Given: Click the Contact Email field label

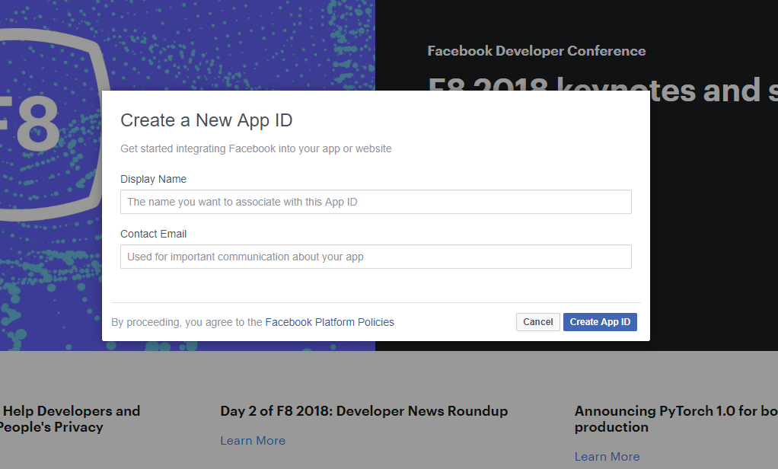Looking at the screenshot, I should (153, 234).
